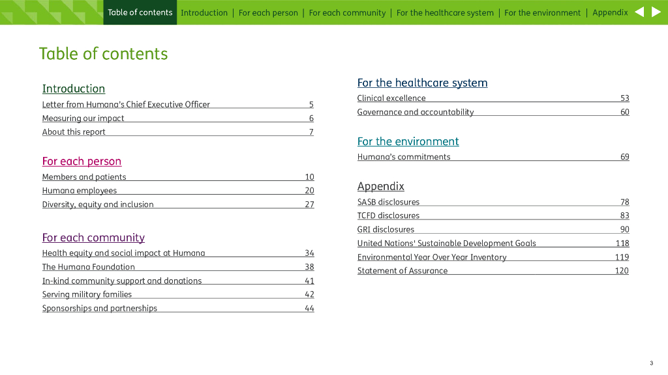Go to For each community navigation tab
Screen dimensions: 668x375
tap(347, 12)
